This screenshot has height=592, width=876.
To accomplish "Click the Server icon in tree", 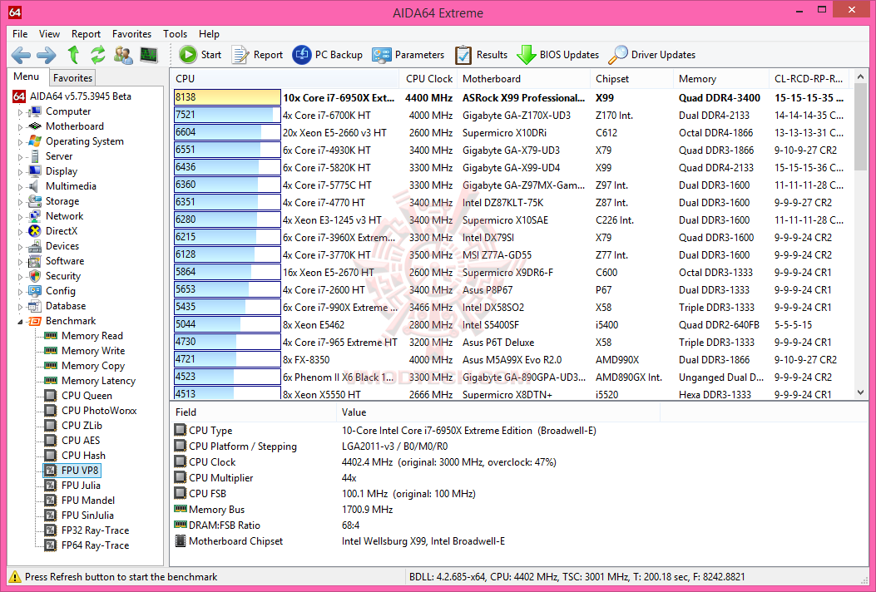I will point(35,156).
